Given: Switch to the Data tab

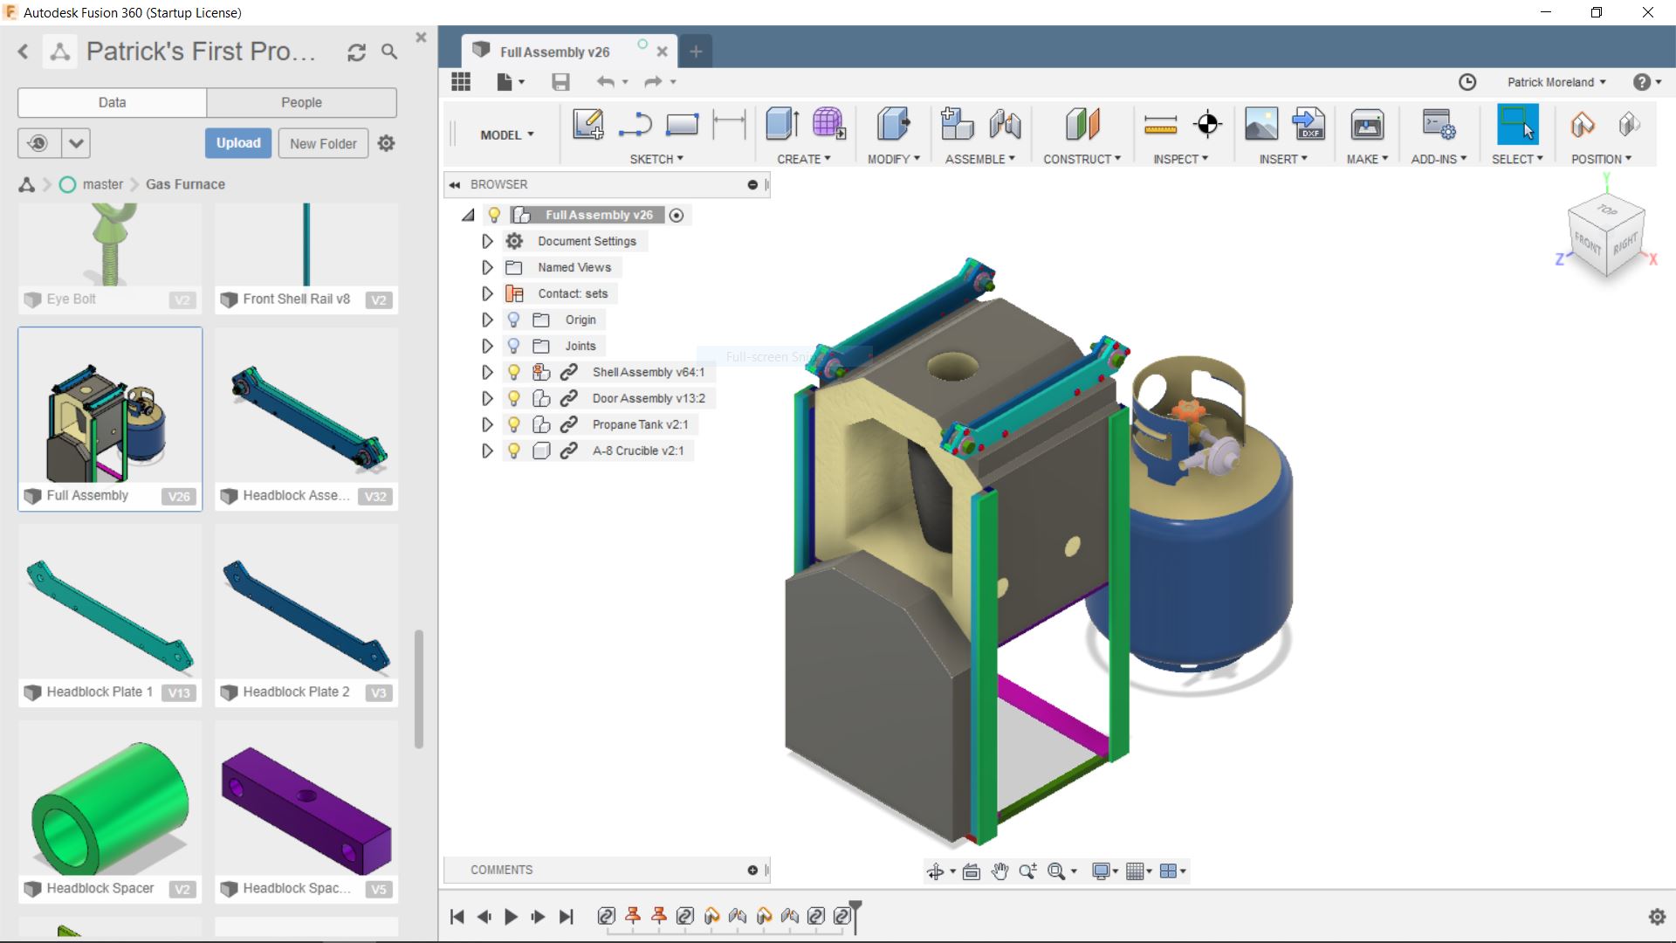Looking at the screenshot, I should click(112, 102).
